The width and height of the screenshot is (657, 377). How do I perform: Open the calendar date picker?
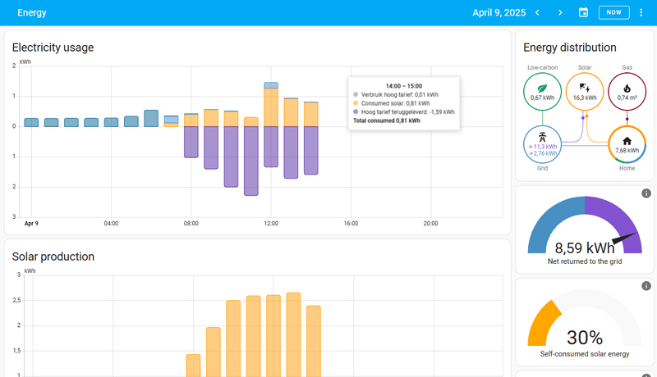click(x=584, y=12)
